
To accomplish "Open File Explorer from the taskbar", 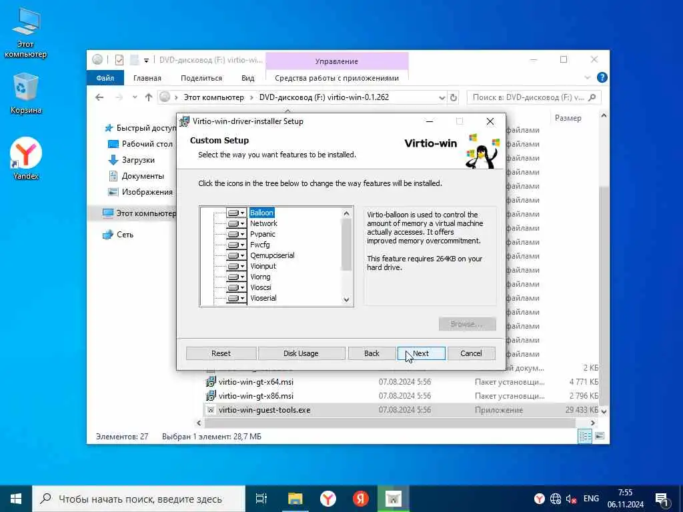I will [295, 499].
